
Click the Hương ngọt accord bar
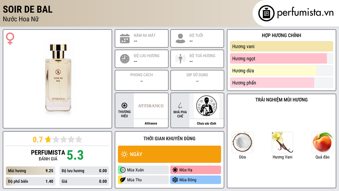[x=281, y=58]
